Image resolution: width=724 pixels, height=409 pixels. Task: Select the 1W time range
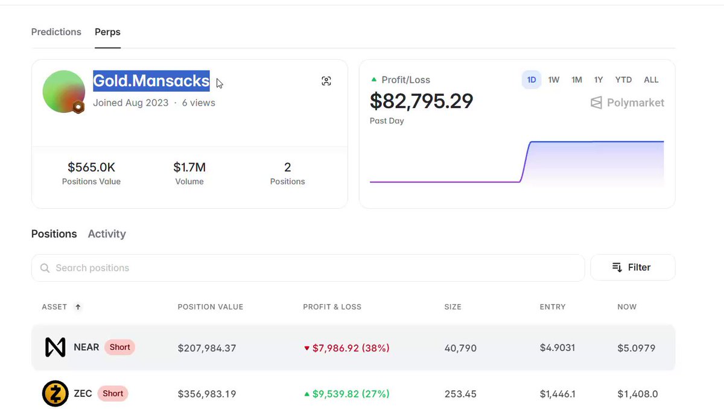tap(554, 80)
